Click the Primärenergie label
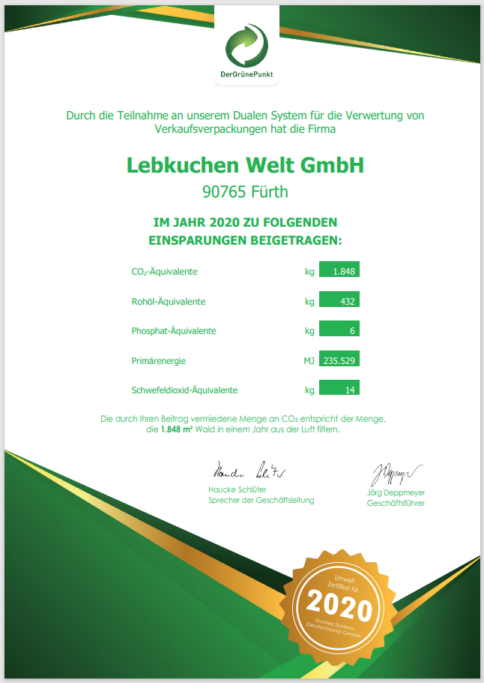 pyautogui.click(x=159, y=361)
